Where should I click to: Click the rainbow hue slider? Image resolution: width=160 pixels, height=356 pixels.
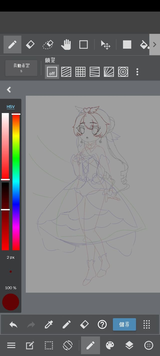(x=16, y=181)
